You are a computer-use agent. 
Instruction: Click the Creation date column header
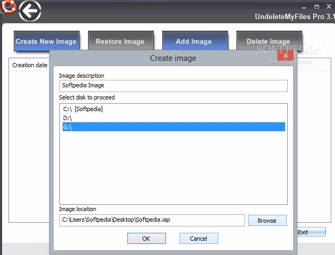[30, 65]
